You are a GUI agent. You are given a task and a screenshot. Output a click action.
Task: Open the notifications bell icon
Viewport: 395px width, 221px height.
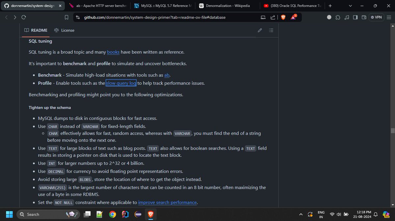375,214
